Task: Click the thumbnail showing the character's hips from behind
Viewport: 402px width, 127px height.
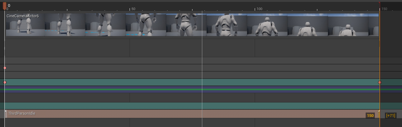Action: 146,25
